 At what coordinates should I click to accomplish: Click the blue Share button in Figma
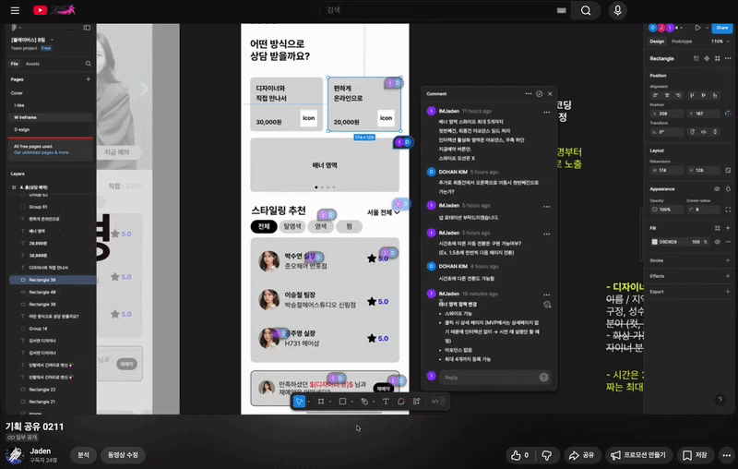point(722,28)
